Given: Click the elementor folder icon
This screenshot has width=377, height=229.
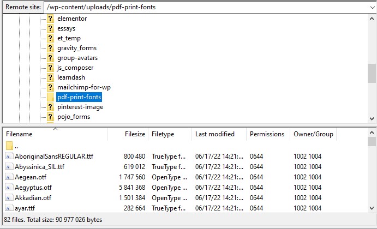Looking at the screenshot, I should pyautogui.click(x=50, y=19).
